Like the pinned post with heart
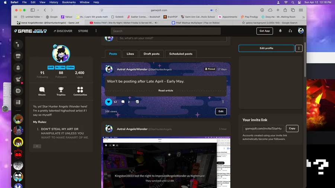This screenshot has width=335, height=188. point(109,102)
